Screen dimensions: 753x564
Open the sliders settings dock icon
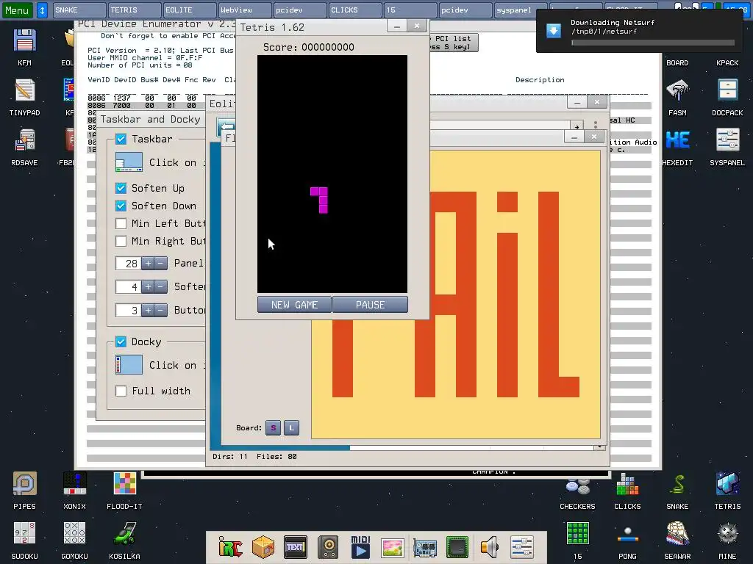click(x=522, y=546)
